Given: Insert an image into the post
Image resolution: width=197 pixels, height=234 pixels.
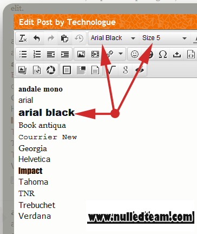Looking at the screenshot, I should (81, 54).
